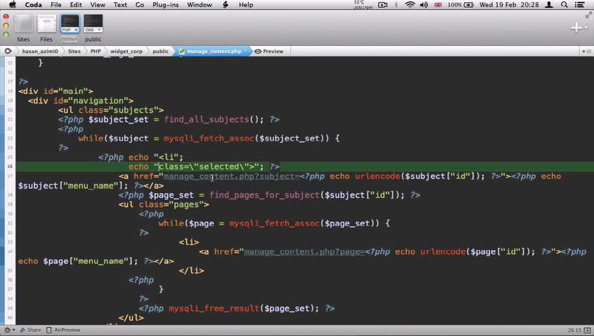The image size is (594, 336).
Task: Click the Share button in status bar
Action: pyautogui.click(x=30, y=330)
